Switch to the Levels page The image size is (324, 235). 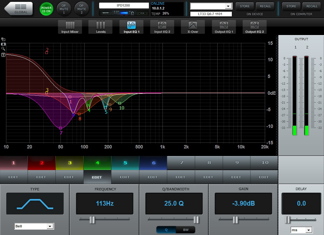pos(101,27)
